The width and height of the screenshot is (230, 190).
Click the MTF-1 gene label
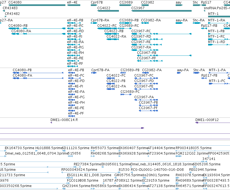pos(213,14)
